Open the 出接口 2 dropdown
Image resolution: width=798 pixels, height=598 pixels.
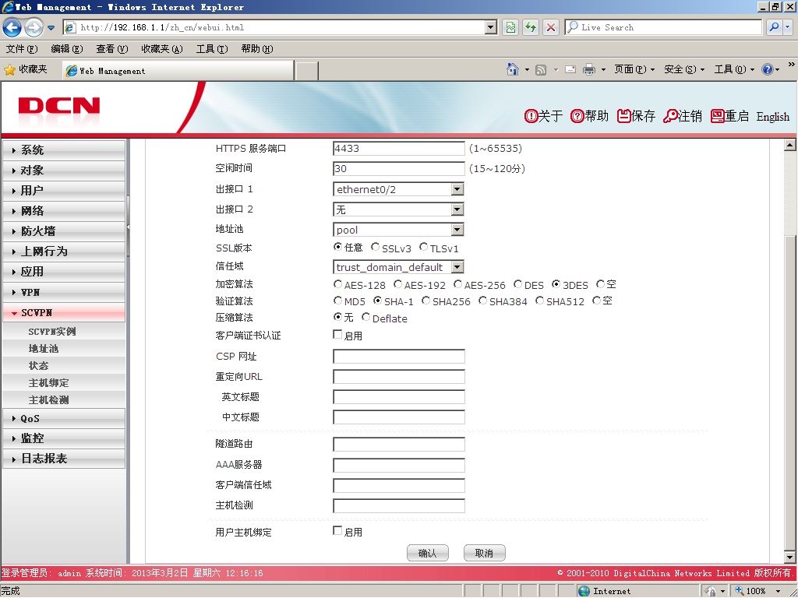[x=457, y=209]
